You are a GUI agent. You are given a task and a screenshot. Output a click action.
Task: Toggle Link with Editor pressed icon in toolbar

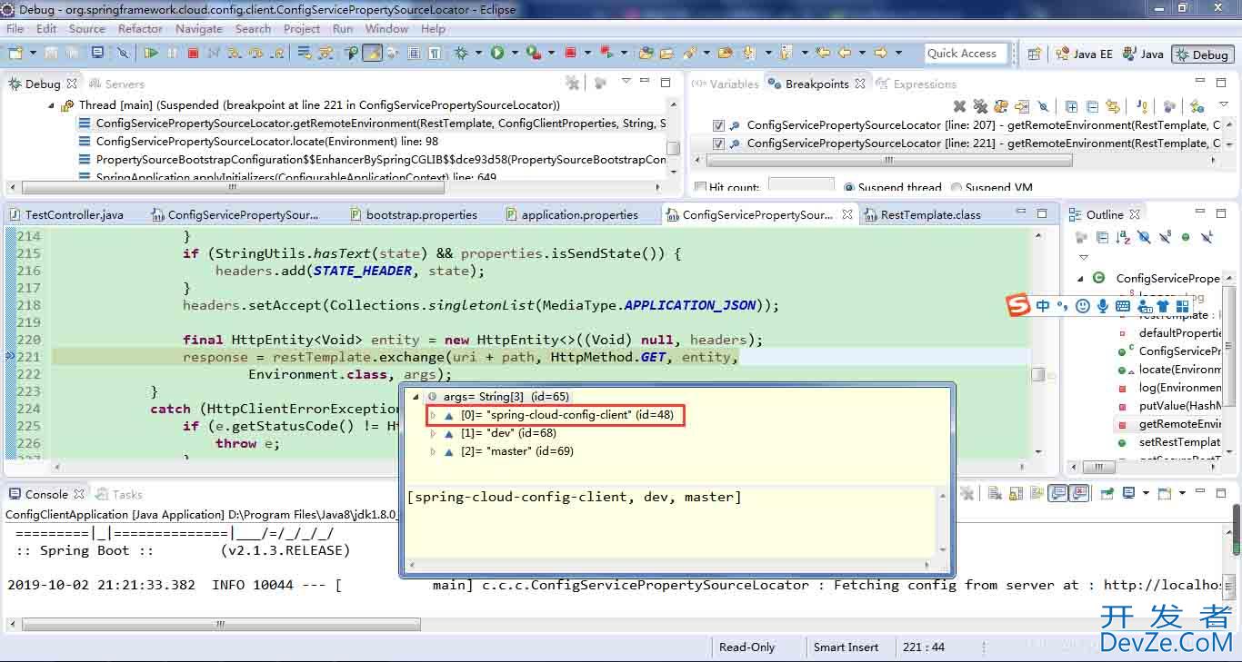click(372, 53)
